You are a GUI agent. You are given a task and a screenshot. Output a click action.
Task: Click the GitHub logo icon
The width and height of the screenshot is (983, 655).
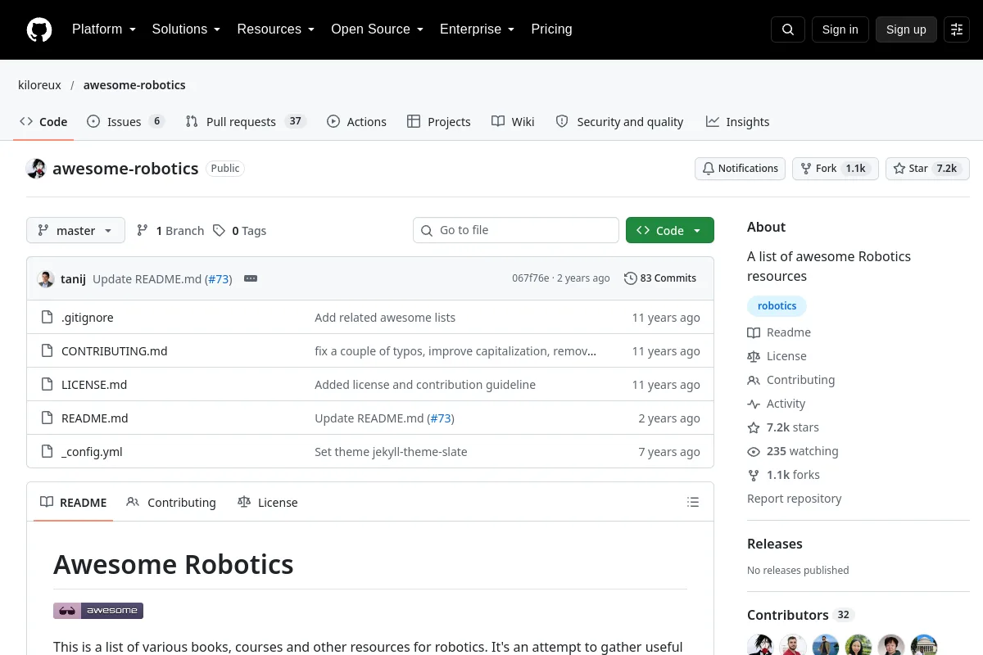pyautogui.click(x=39, y=29)
